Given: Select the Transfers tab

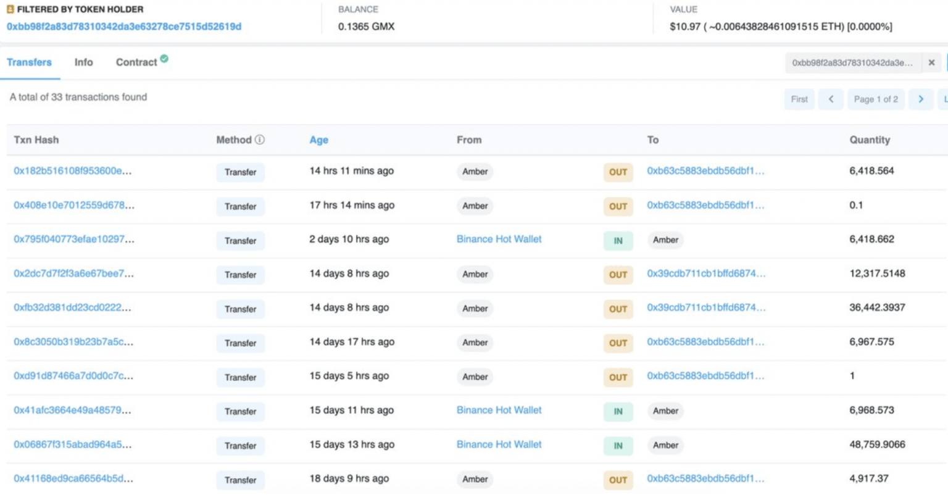Looking at the screenshot, I should (29, 62).
